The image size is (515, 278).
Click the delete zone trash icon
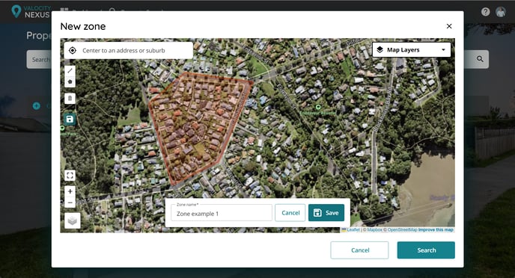70,99
